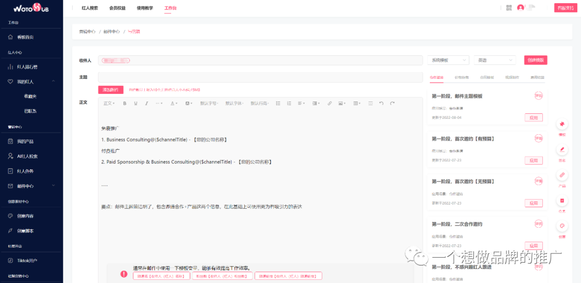Viewport: 581px width, 283px height.
Task: Open the floating 签名 signature shortcut
Action: pyautogui.click(x=562, y=150)
